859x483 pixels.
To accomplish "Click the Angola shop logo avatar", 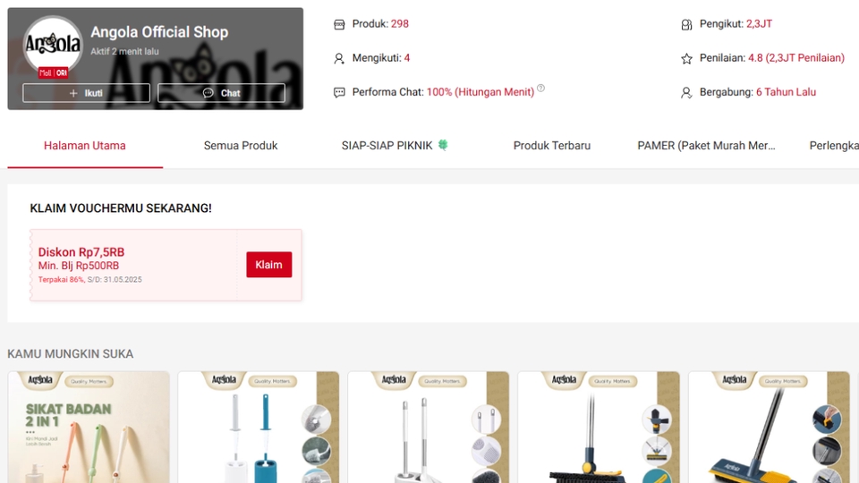I will [x=53, y=45].
